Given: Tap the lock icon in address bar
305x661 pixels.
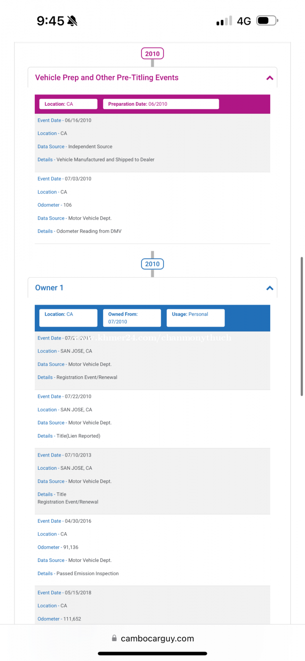Looking at the screenshot, I should (114, 638).
